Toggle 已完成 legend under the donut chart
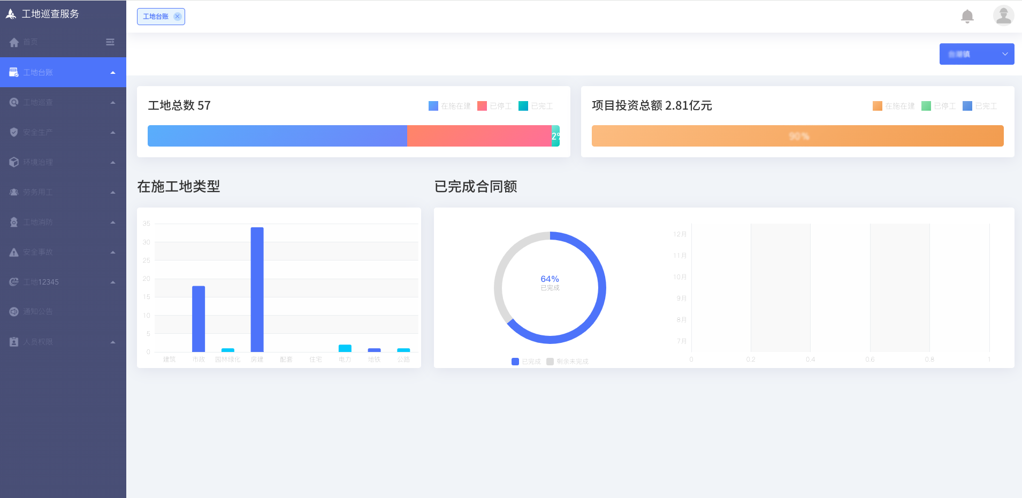 click(x=526, y=362)
